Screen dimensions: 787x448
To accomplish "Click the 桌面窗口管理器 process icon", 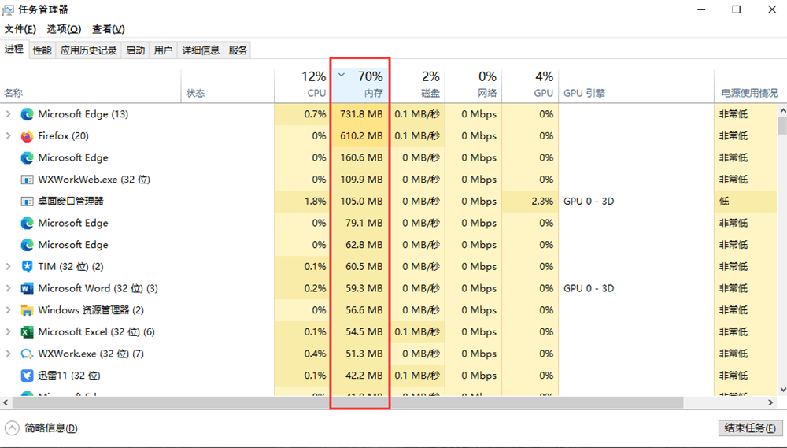I will pyautogui.click(x=27, y=202).
